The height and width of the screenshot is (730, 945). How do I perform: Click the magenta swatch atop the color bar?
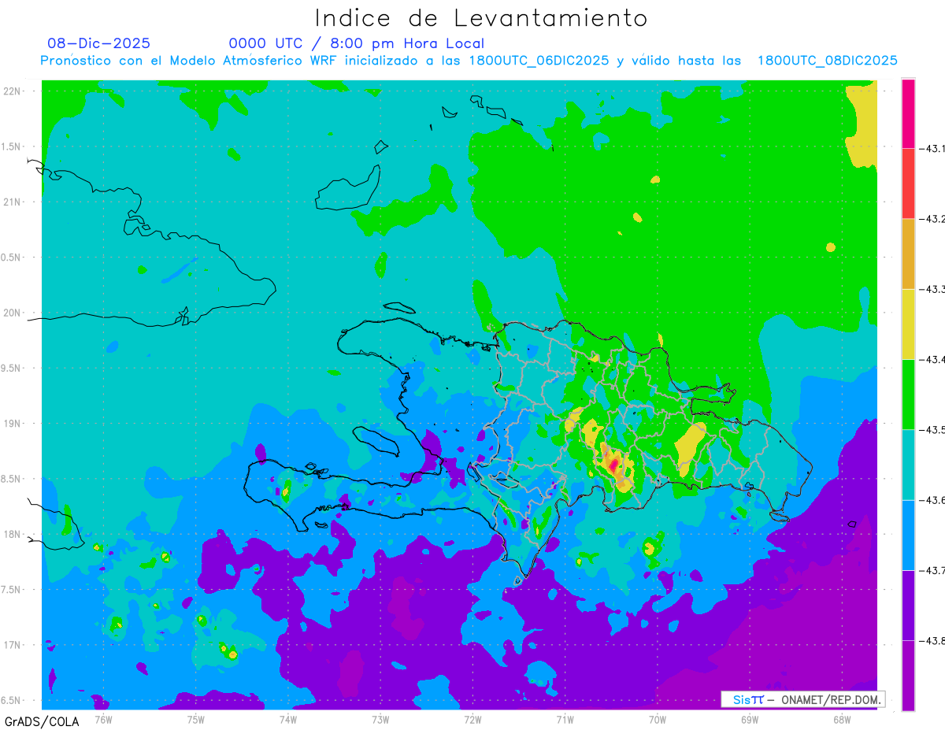pyautogui.click(x=908, y=113)
